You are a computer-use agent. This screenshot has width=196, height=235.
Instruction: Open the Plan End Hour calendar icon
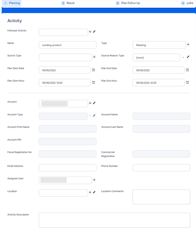click(188, 83)
